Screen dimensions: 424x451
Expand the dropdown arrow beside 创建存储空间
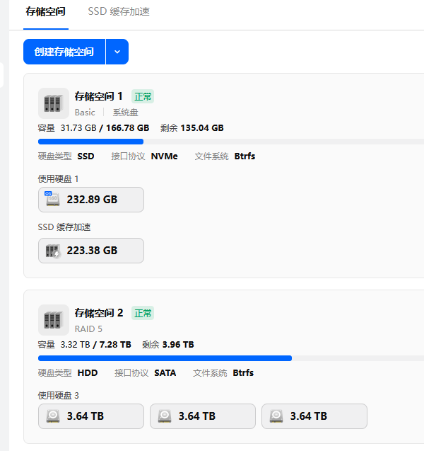coord(117,52)
